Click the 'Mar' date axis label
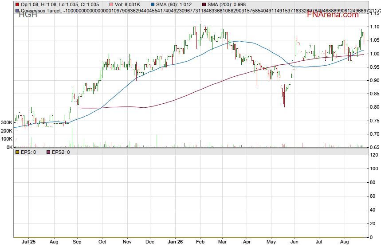The width and height of the screenshot is (381, 251). click(x=222, y=242)
